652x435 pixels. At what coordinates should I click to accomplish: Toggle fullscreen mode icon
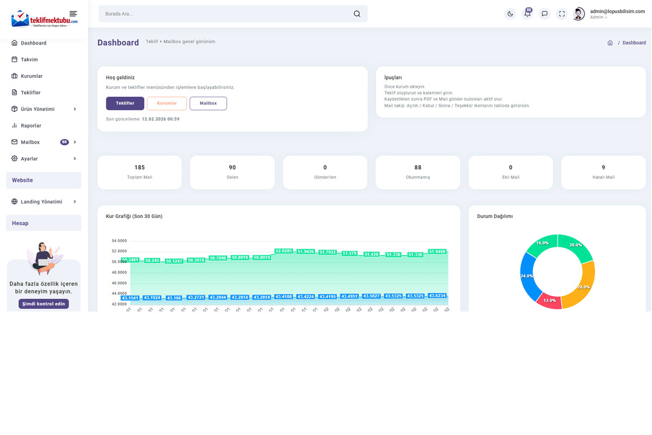tap(562, 14)
